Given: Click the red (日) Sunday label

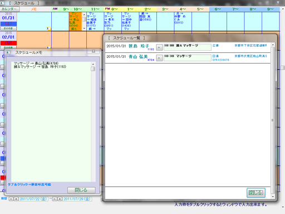Looking at the screenshot, I should point(8,43).
